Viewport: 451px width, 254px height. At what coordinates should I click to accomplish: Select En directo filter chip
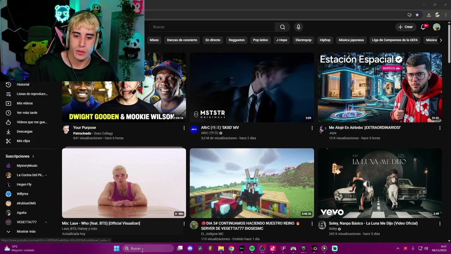[213, 40]
